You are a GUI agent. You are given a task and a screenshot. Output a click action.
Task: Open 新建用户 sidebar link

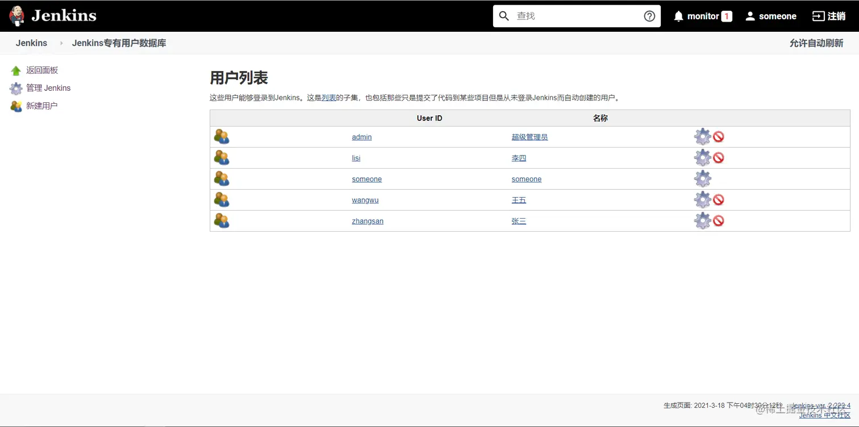pyautogui.click(x=42, y=106)
